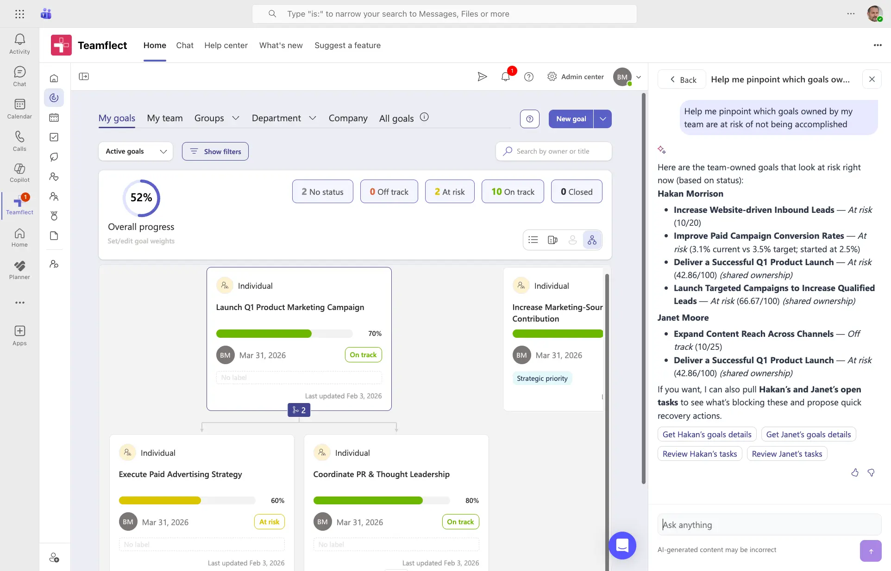891x571 pixels.
Task: Open Copilot in Teams sidebar
Action: (x=19, y=173)
